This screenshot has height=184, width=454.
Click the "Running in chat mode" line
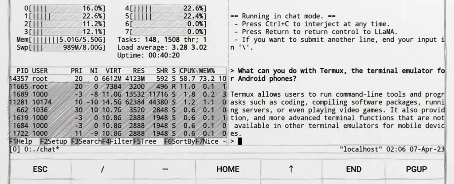point(283,16)
